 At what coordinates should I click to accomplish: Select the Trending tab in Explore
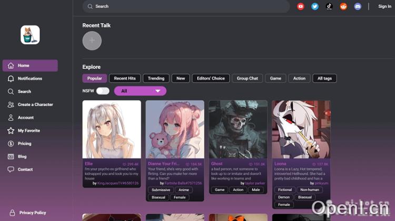[156, 78]
